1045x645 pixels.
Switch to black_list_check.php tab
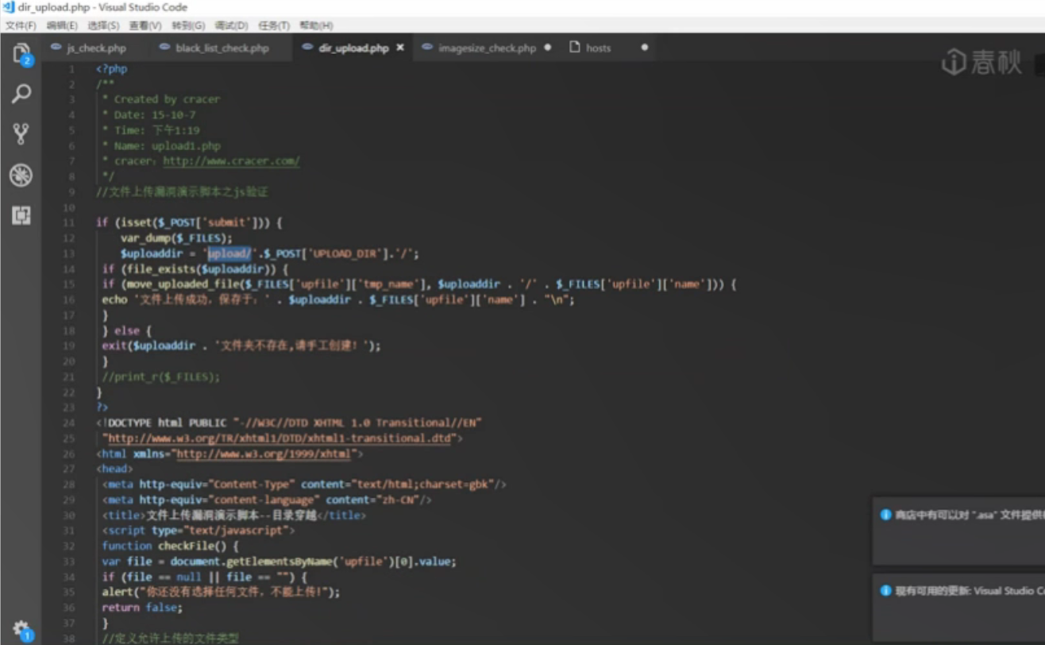pos(221,48)
